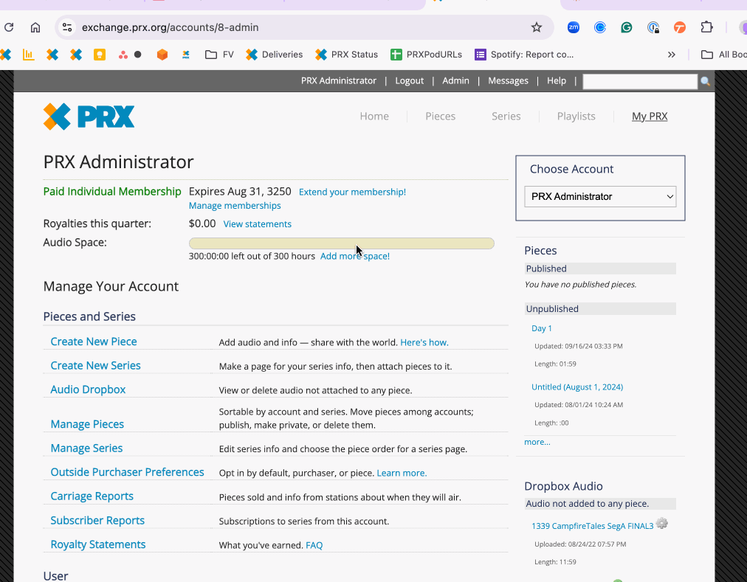This screenshot has width=747, height=582.
Task: Open Help in the top bar
Action: pyautogui.click(x=557, y=80)
